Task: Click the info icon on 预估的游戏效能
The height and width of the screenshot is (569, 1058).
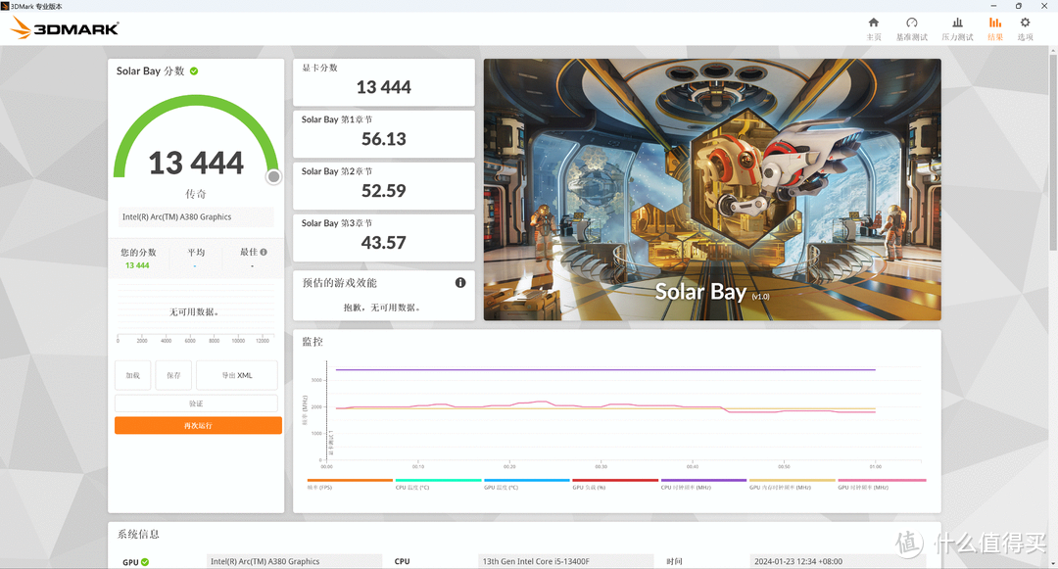Action: [x=460, y=282]
